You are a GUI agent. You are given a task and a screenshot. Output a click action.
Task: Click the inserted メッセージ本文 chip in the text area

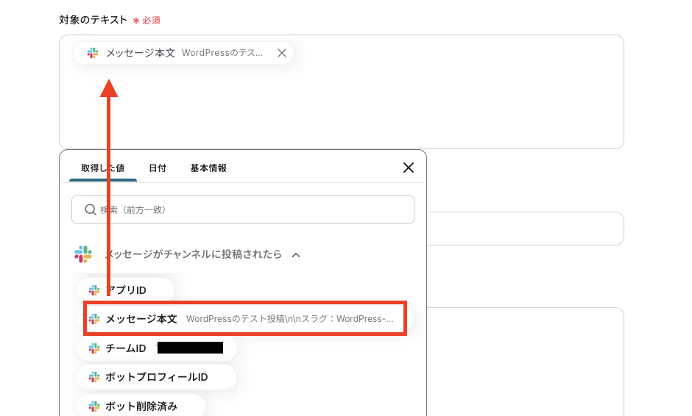183,53
